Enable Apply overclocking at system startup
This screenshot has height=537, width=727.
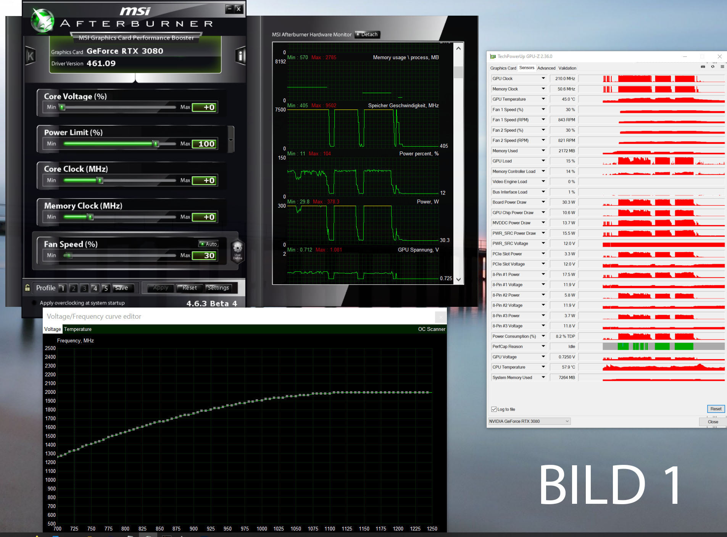pyautogui.click(x=34, y=303)
